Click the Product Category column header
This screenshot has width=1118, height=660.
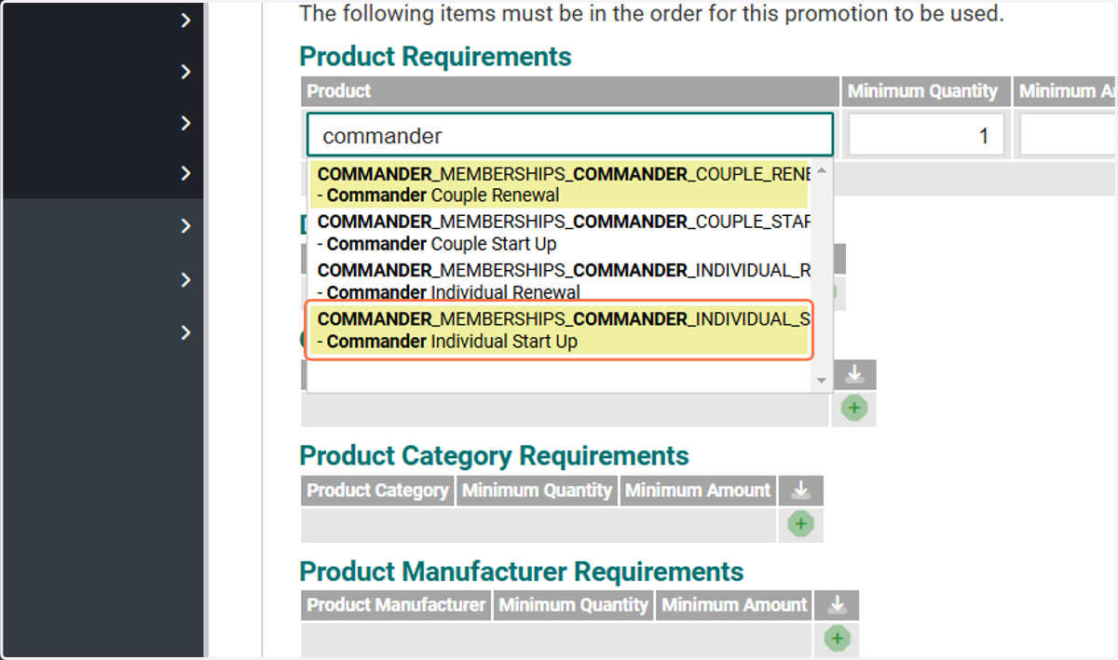tap(377, 491)
